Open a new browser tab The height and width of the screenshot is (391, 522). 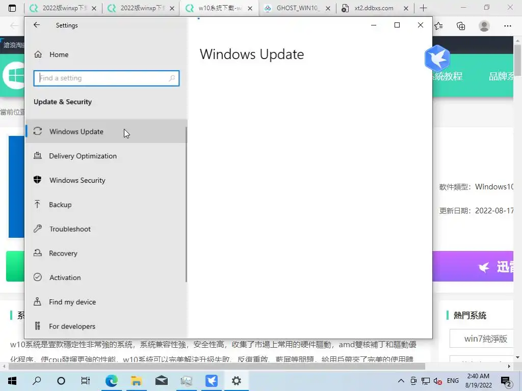click(423, 8)
